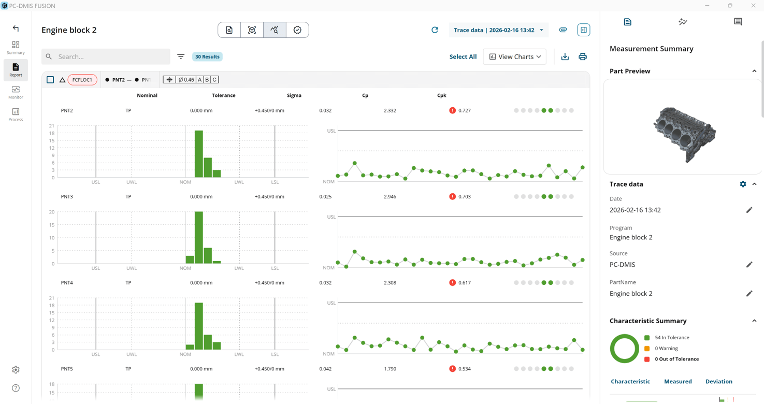Click the PNT3 Cpk warning icon
This screenshot has height=404, width=764.
452,196
